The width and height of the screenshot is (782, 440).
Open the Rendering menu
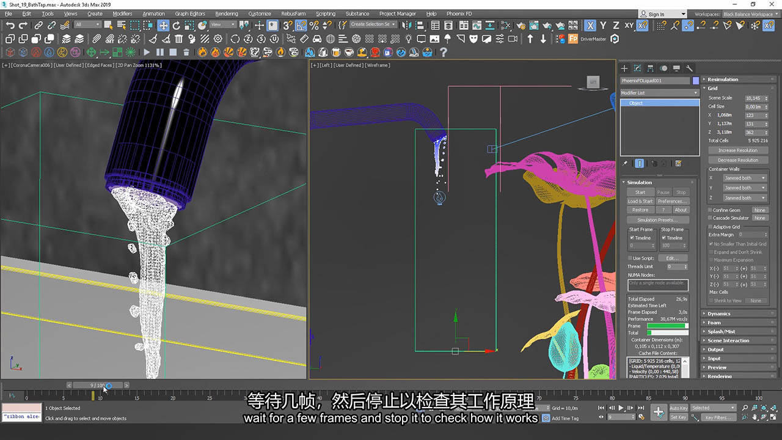coord(227,13)
